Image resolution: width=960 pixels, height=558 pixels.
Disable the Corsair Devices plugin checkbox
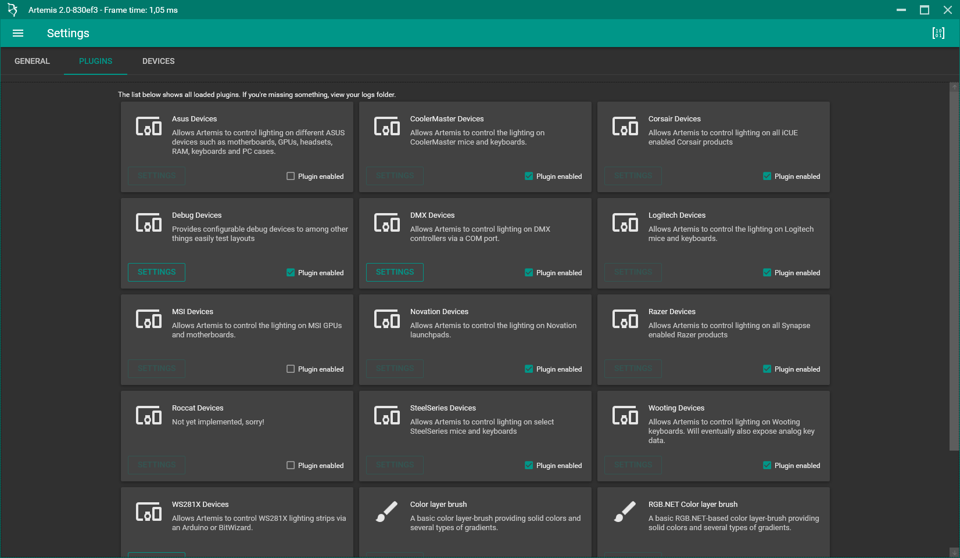point(767,176)
